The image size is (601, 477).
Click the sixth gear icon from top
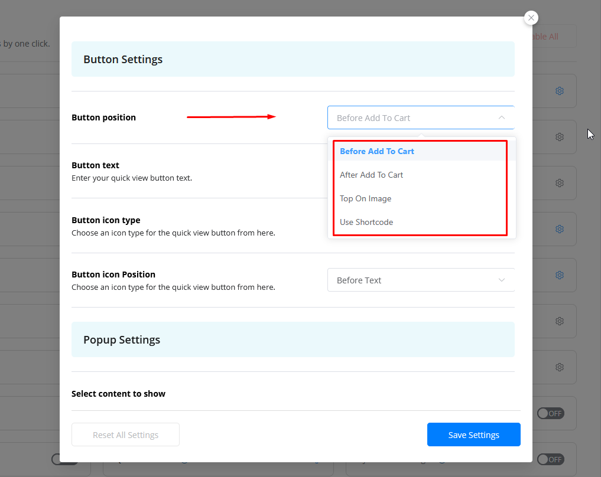[559, 321]
